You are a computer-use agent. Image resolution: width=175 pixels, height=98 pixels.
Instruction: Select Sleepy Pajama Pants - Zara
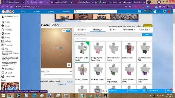tap(98, 52)
